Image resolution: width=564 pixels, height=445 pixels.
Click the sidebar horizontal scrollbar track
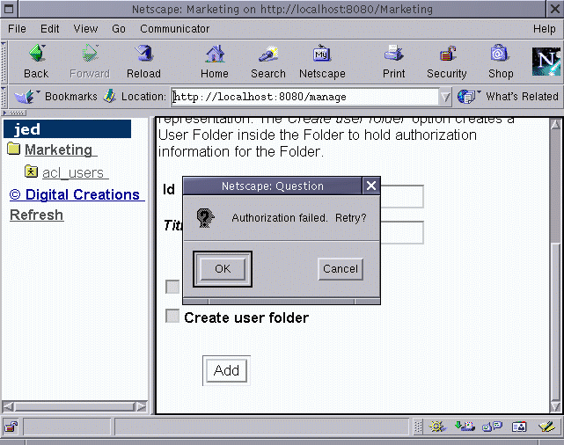point(75,406)
